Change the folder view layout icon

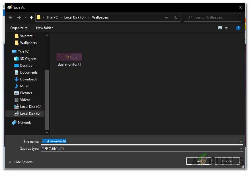(220, 28)
